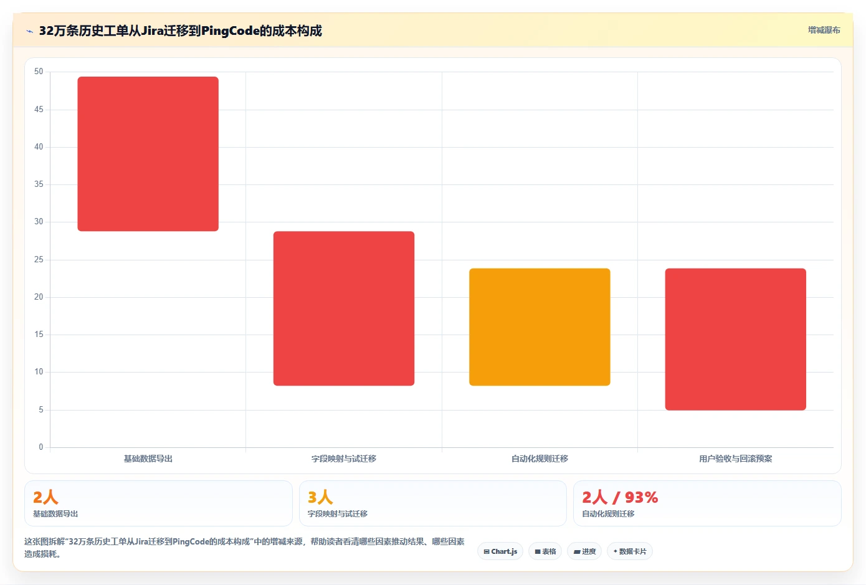Click the y-axis value 25

[x=39, y=260]
